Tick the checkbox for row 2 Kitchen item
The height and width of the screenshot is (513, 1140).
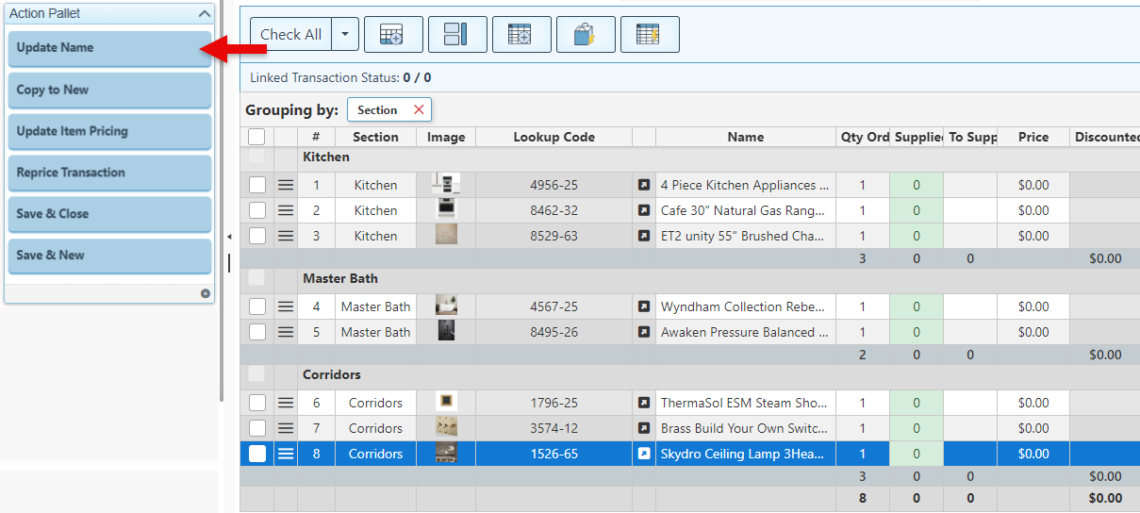[257, 210]
